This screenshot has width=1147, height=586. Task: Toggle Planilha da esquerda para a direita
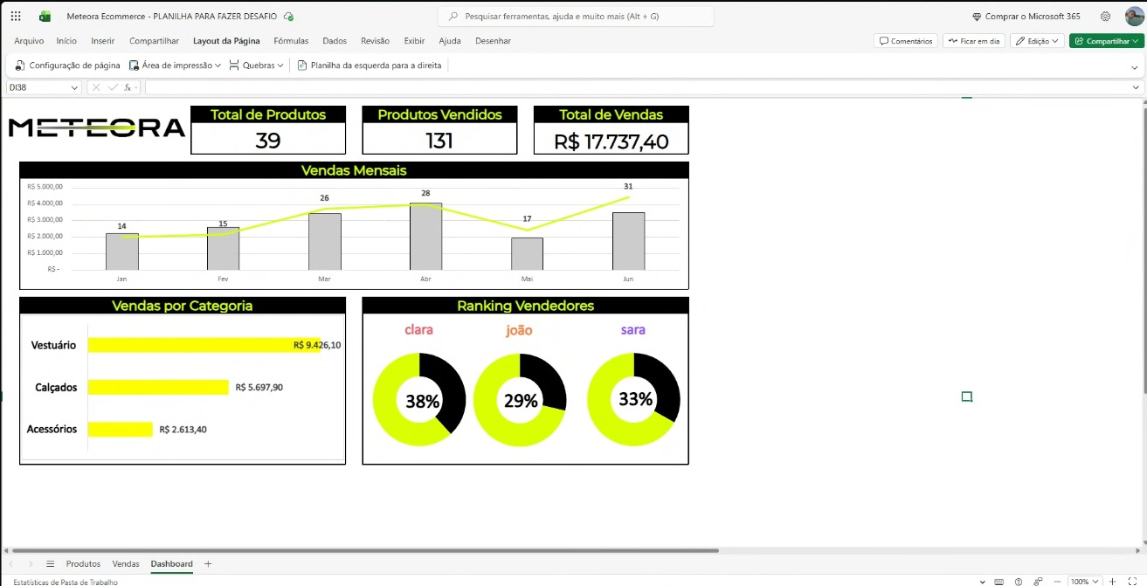[370, 65]
